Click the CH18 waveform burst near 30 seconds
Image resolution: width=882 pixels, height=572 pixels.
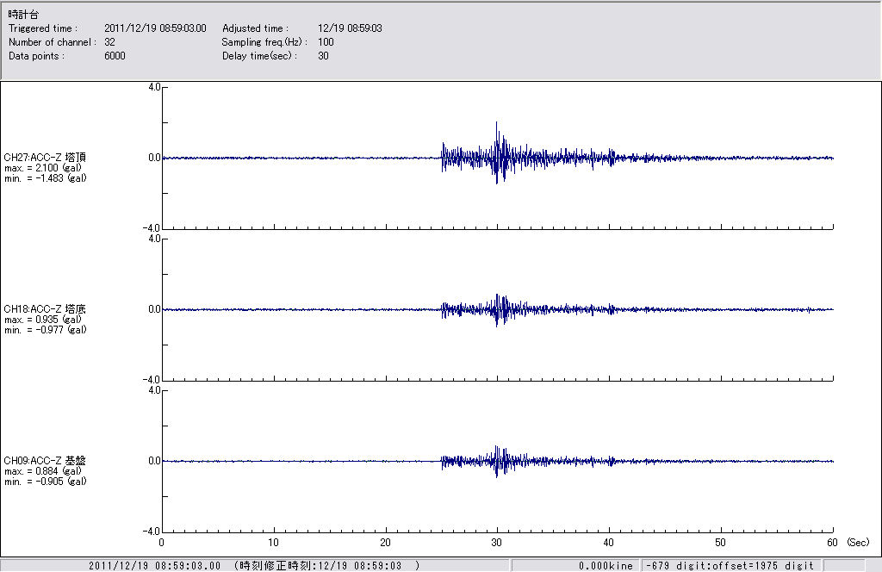click(498, 309)
